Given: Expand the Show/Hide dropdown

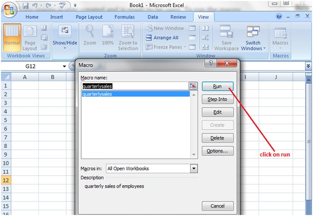Looking at the screenshot, I should pyautogui.click(x=65, y=37).
